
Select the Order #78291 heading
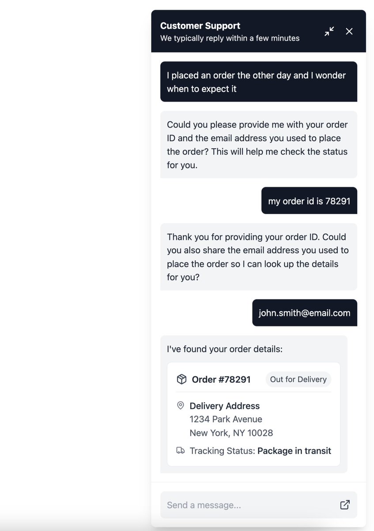pyautogui.click(x=221, y=379)
